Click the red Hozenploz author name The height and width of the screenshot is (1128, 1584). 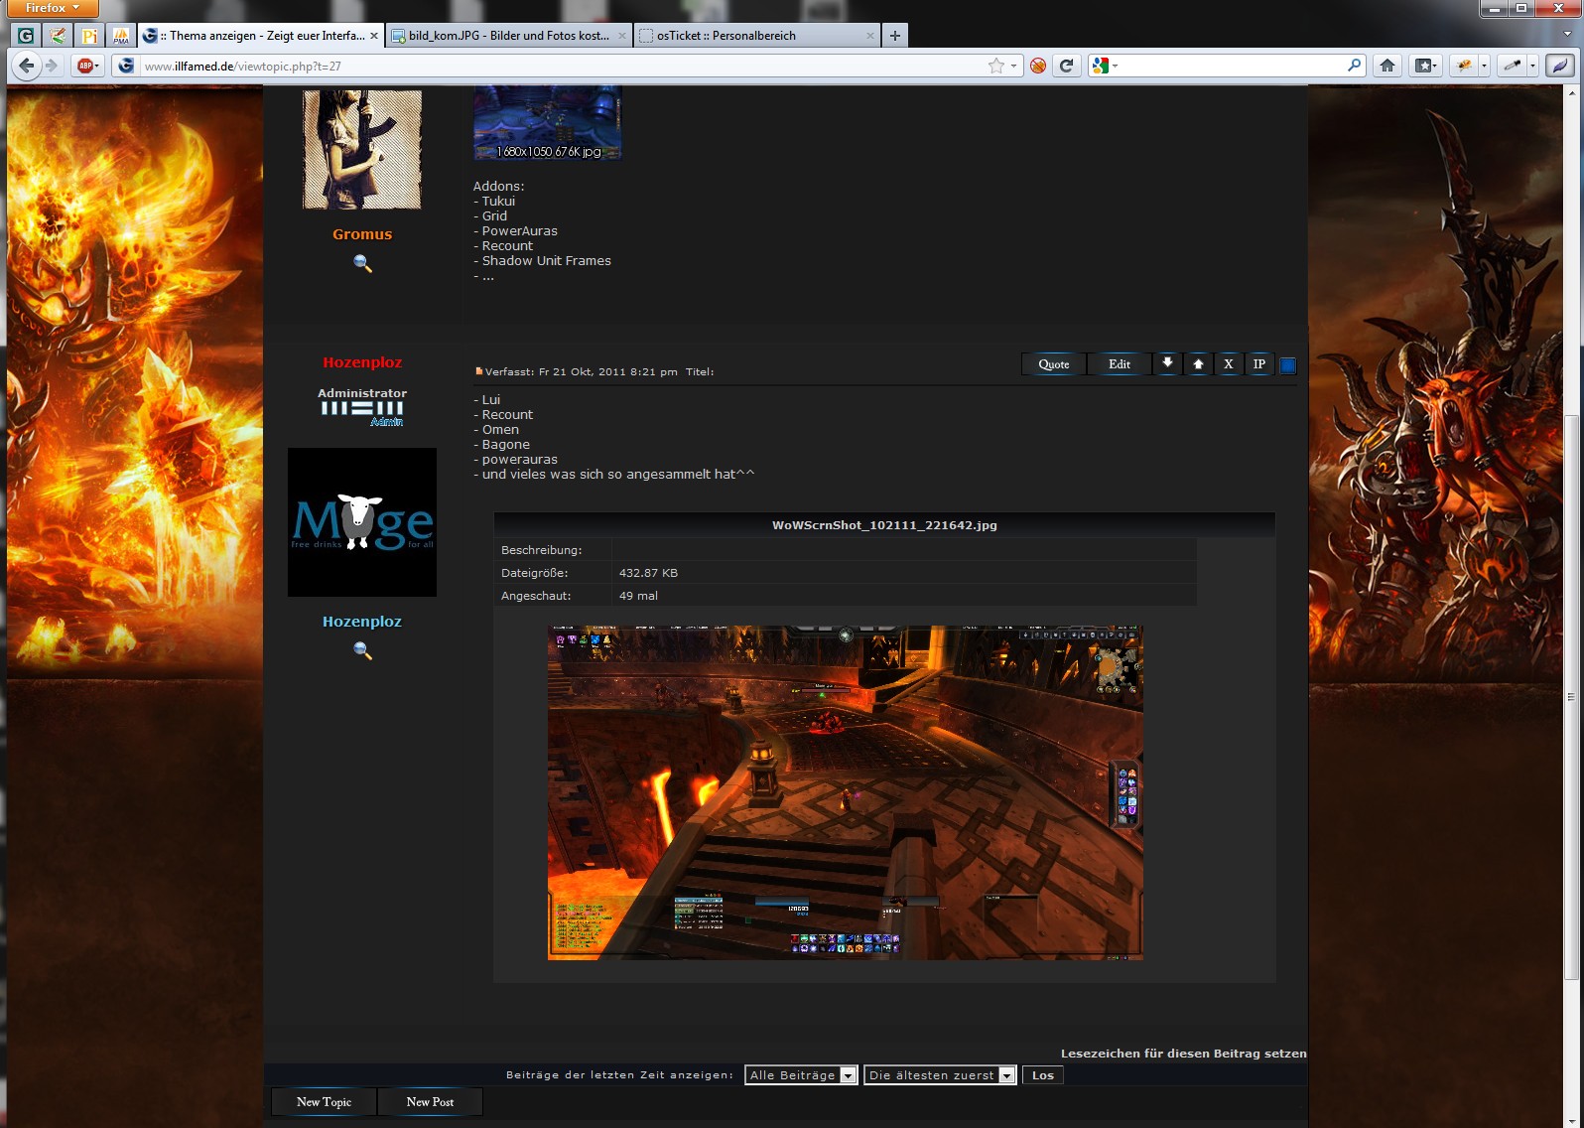coord(362,362)
